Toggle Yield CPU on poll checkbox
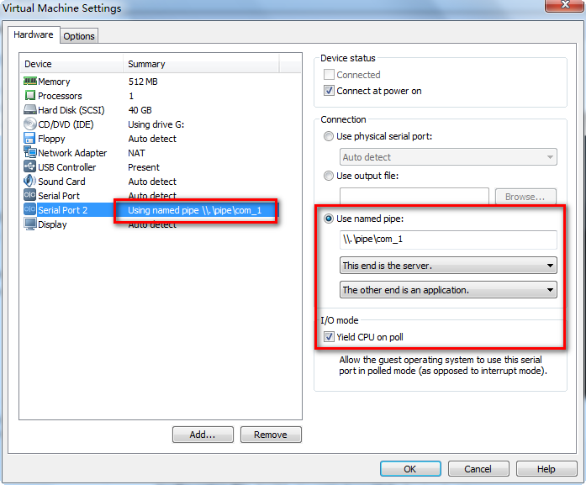This screenshot has width=586, height=485. [329, 337]
